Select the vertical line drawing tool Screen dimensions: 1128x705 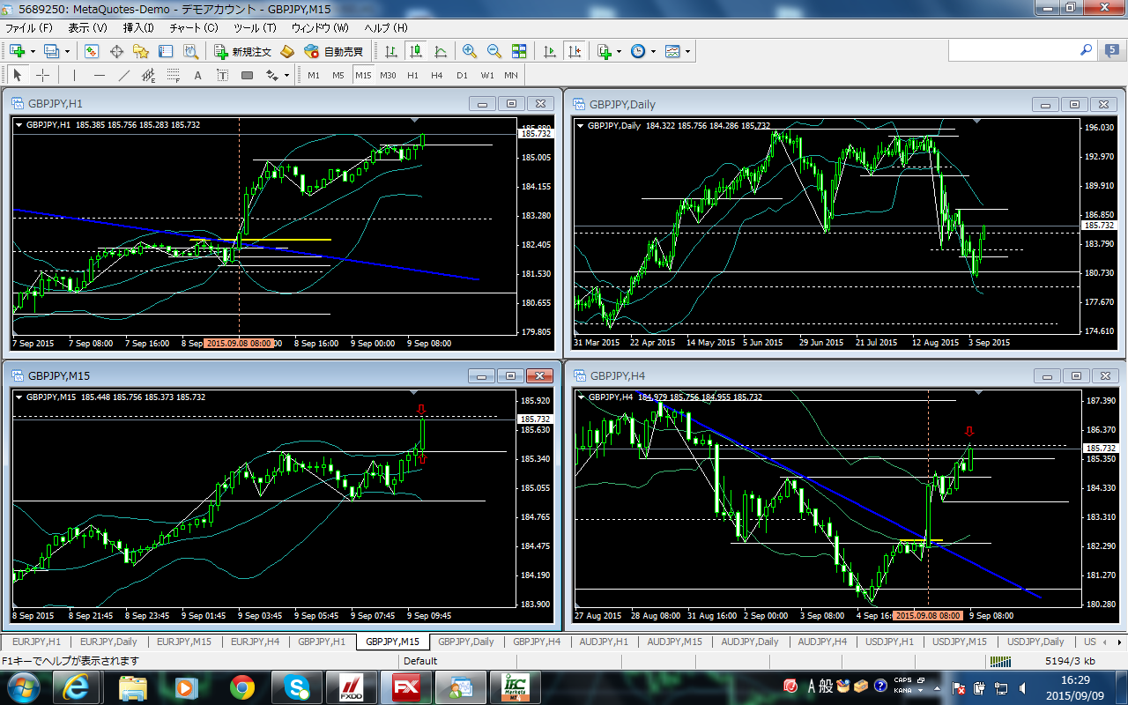point(75,76)
